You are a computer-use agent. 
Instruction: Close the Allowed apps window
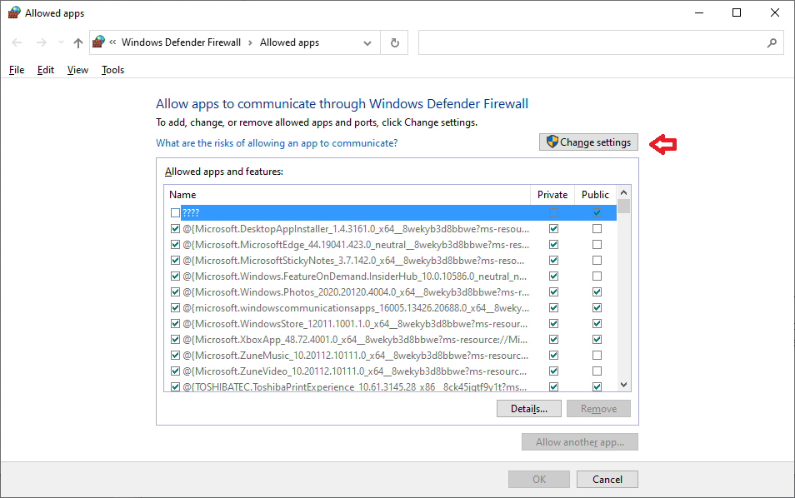(775, 12)
